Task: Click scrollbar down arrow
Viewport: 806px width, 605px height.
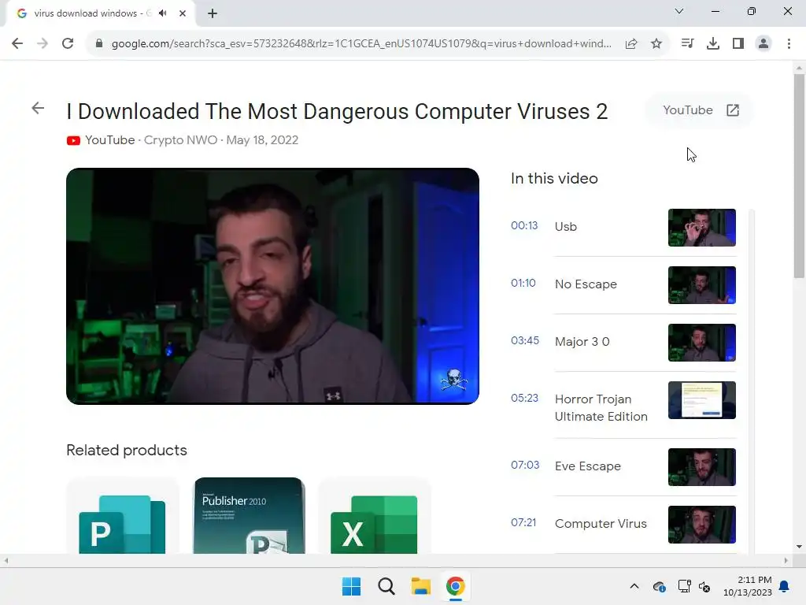Action: click(799, 547)
